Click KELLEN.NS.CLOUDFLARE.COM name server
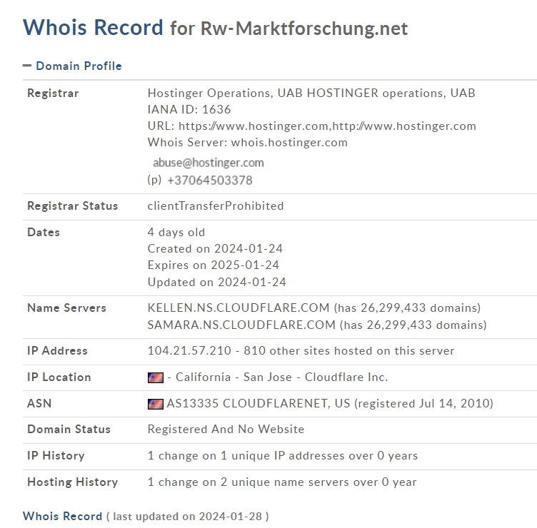This screenshot has height=528, width=537. coord(239,308)
